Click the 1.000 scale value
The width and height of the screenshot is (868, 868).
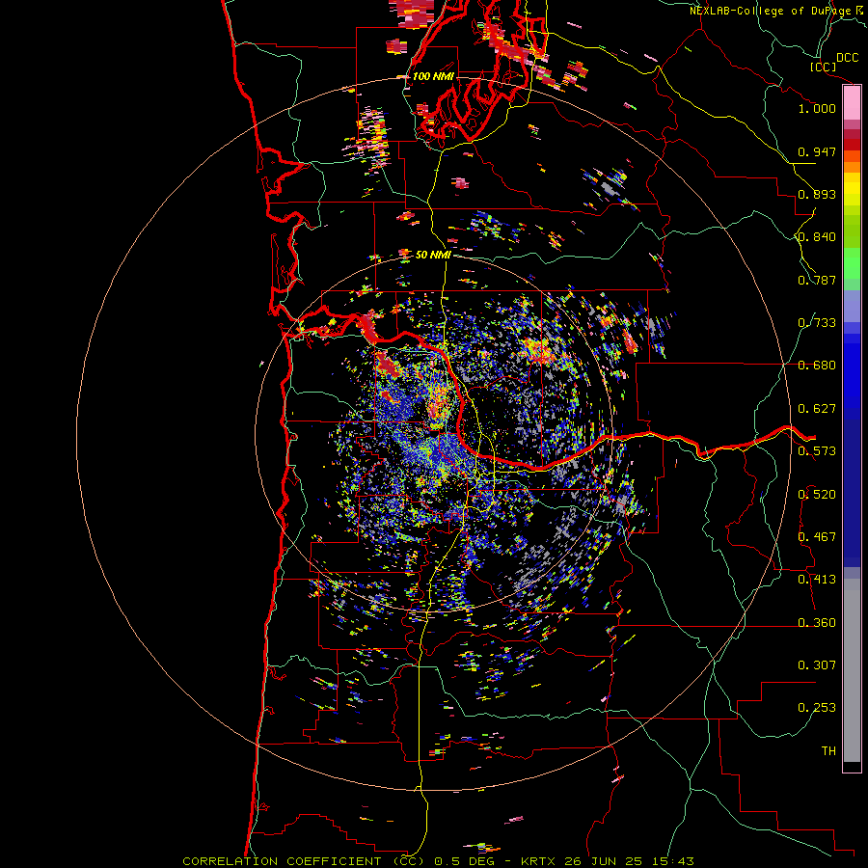coord(817,108)
